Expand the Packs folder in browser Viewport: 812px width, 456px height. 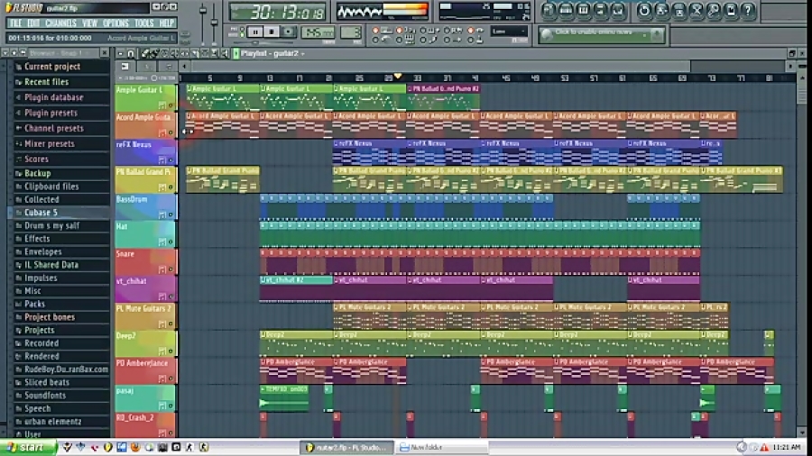pyautogui.click(x=34, y=304)
